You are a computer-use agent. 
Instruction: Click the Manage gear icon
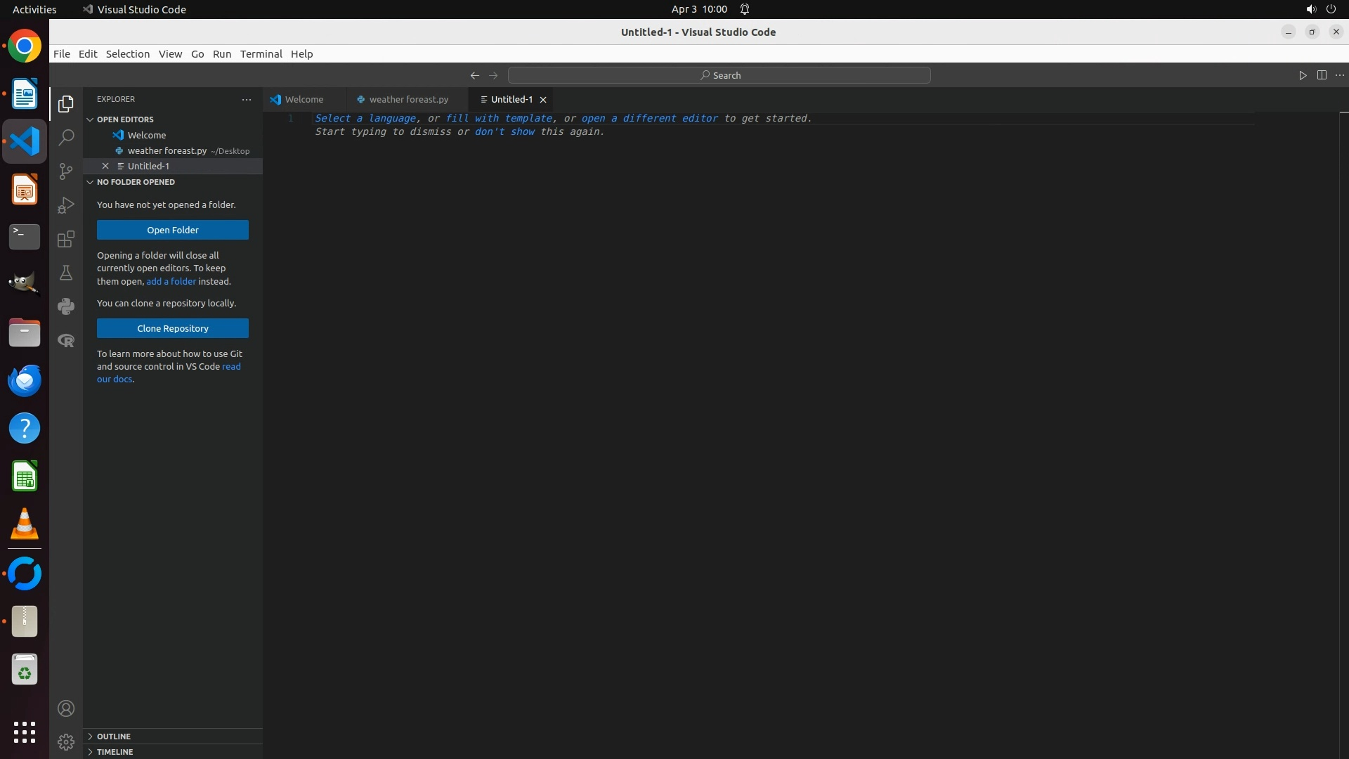[66, 742]
